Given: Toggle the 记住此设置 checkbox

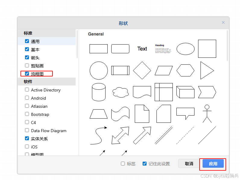Looking at the screenshot, I should pyautogui.click(x=145, y=163).
